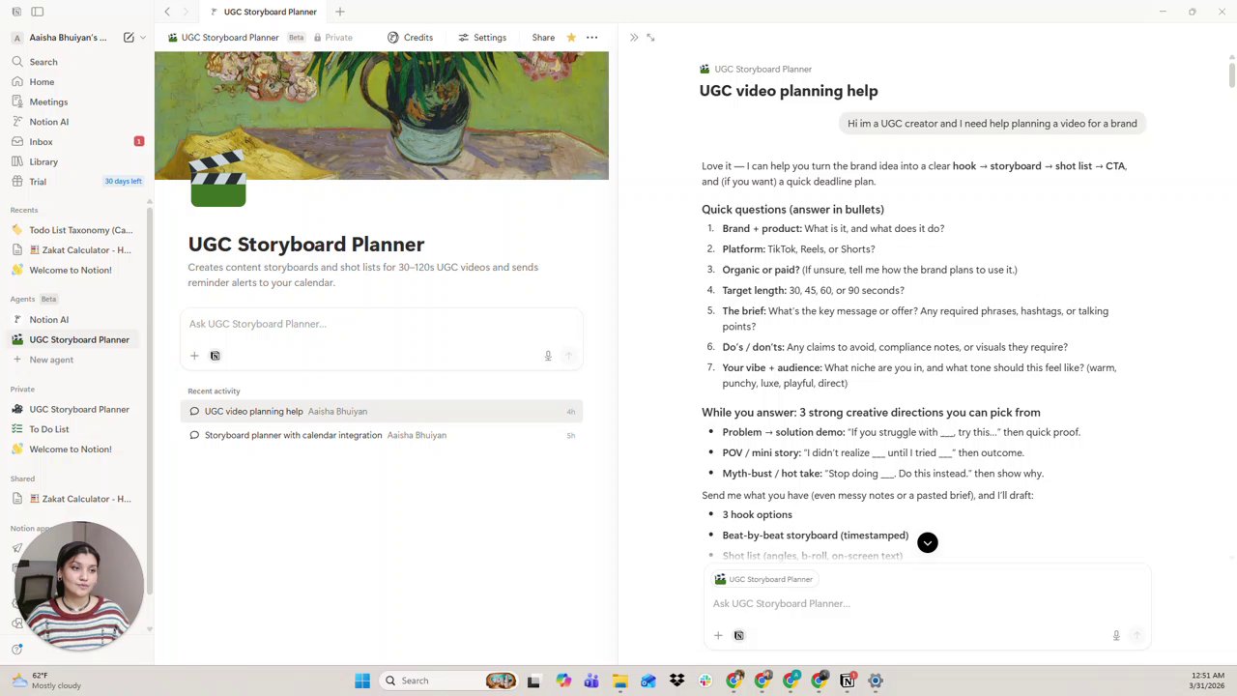The image size is (1237, 696).
Task: Collapse the chat panel with double chevron
Action: coord(634,38)
